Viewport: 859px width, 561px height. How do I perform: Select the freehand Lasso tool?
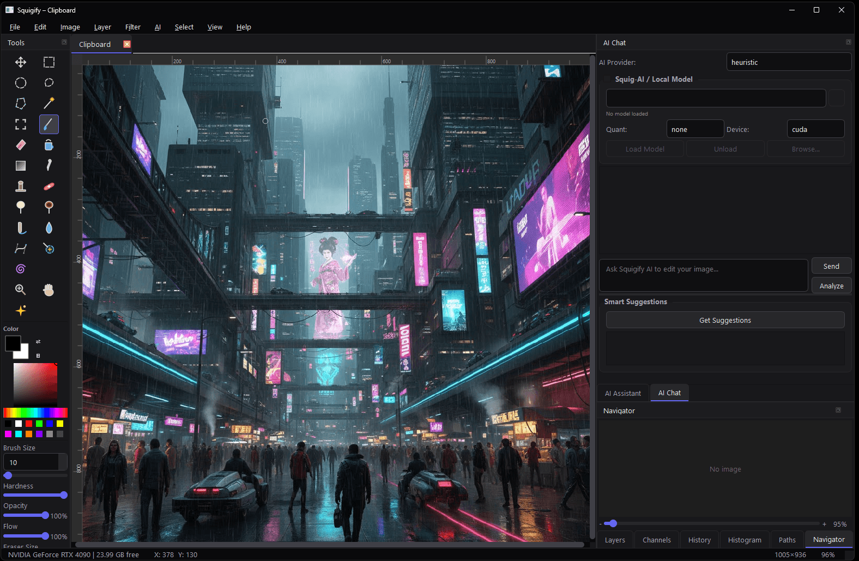point(49,83)
